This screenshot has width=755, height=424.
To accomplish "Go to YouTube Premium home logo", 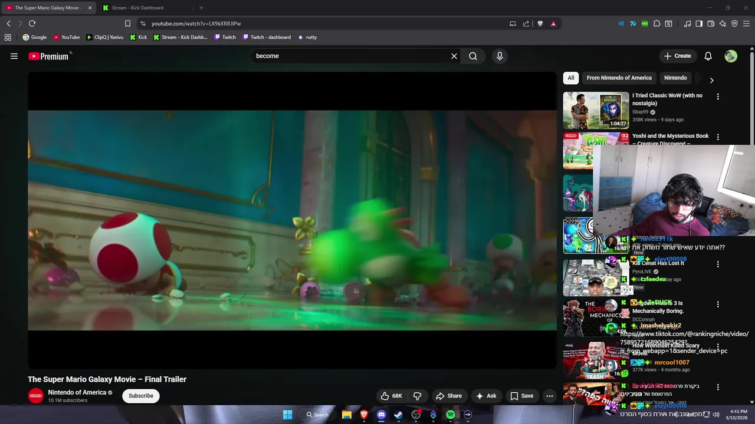I will click(48, 56).
